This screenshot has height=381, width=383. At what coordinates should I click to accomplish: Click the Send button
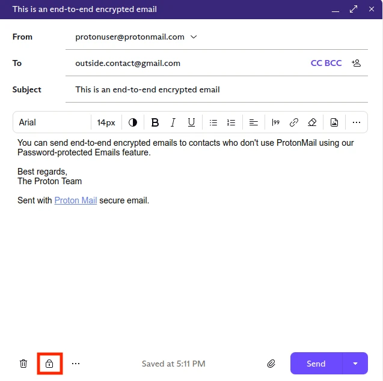tap(316, 364)
